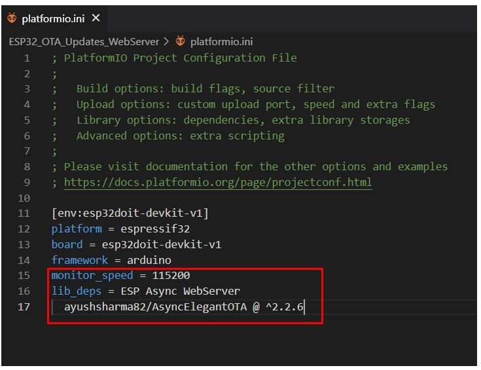Close the platformio.ini editor tab
Image resolution: width=481 pixels, height=370 pixels.
tap(96, 18)
